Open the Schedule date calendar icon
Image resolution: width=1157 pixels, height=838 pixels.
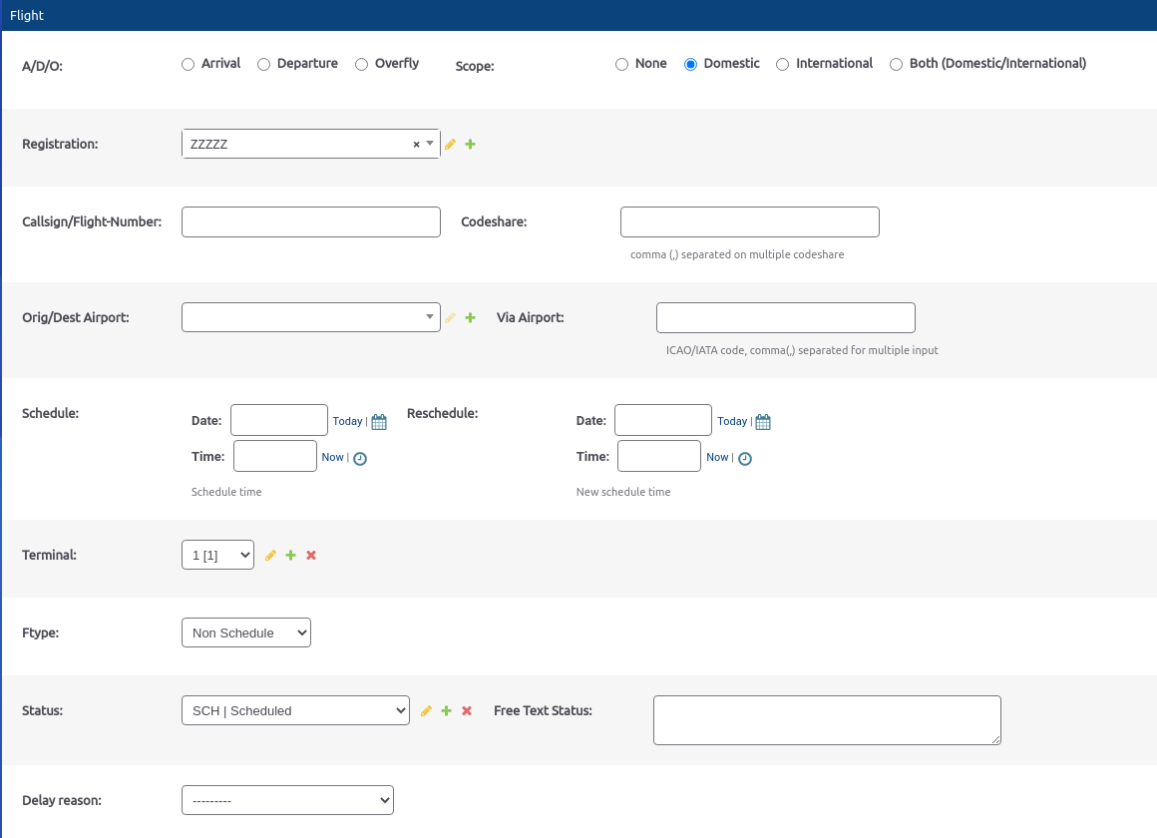pyautogui.click(x=379, y=422)
